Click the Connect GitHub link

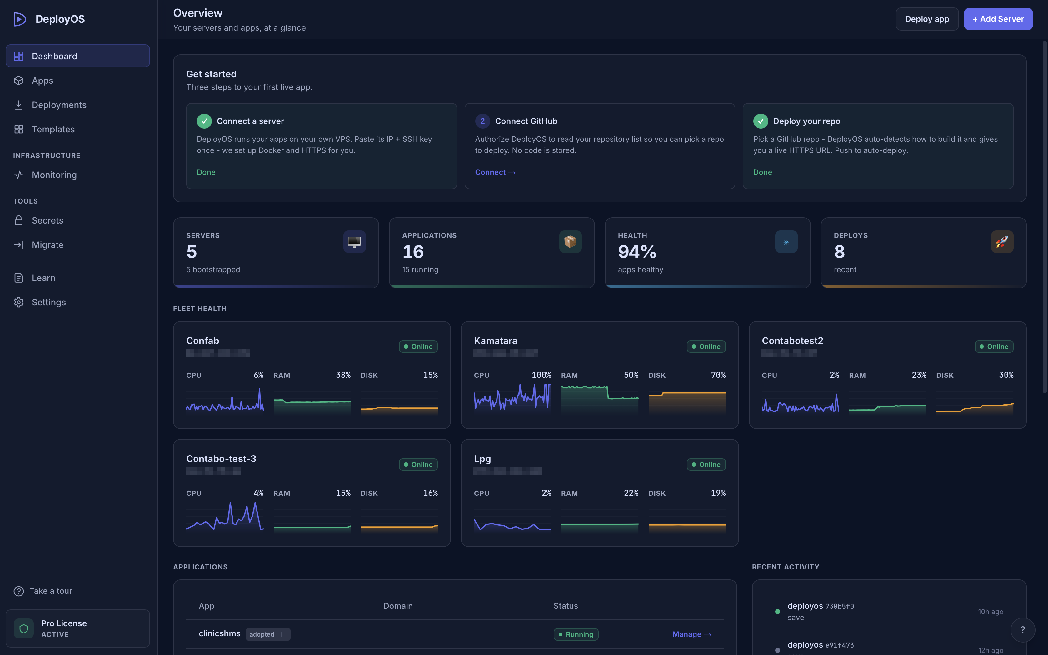[x=495, y=172]
